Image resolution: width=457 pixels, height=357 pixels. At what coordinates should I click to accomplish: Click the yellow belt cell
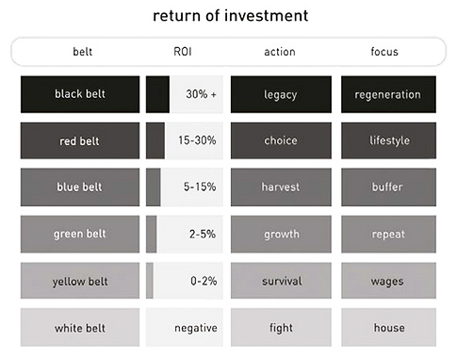click(x=80, y=281)
